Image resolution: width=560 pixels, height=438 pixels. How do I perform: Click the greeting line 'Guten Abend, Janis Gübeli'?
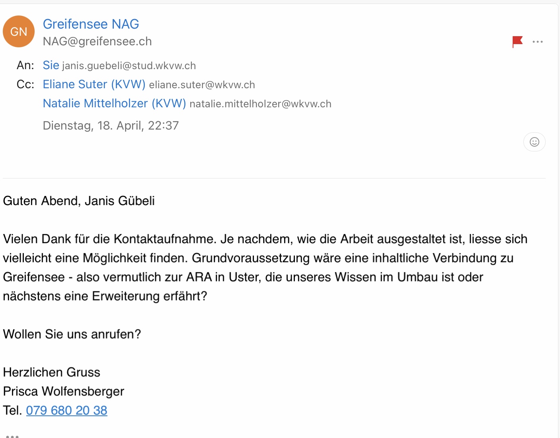(x=79, y=201)
